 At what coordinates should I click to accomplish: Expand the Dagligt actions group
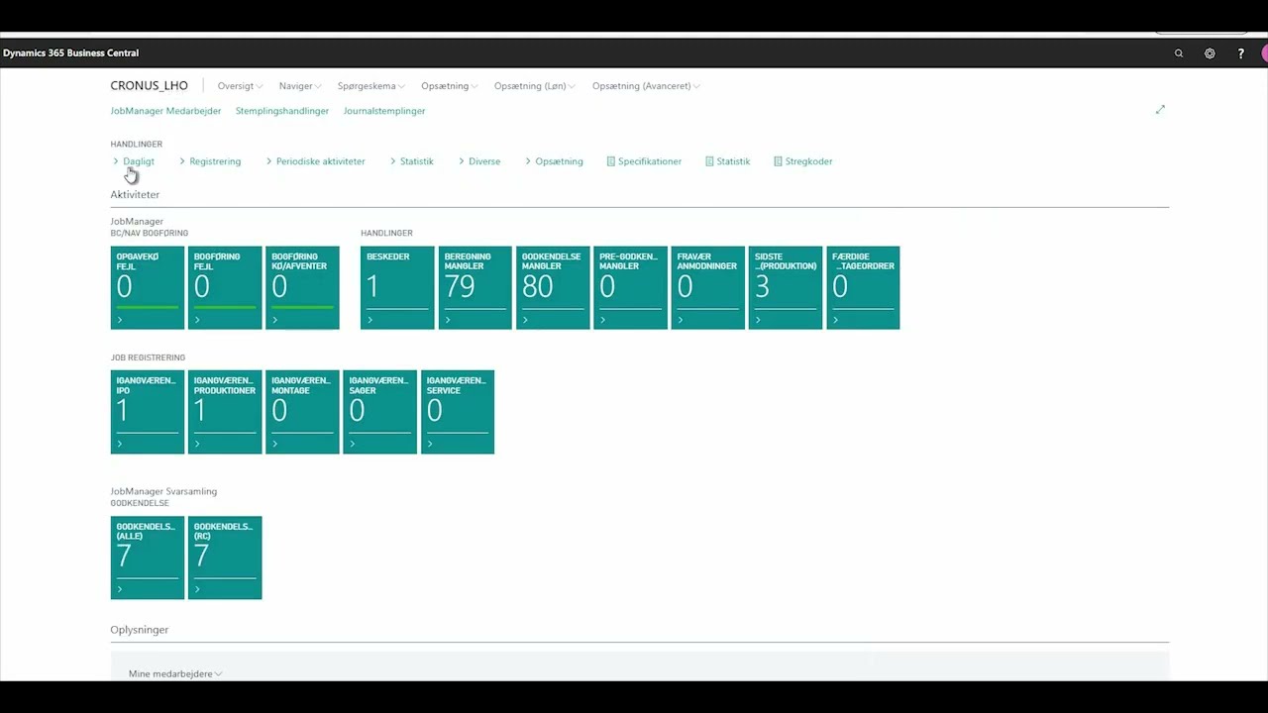click(134, 161)
